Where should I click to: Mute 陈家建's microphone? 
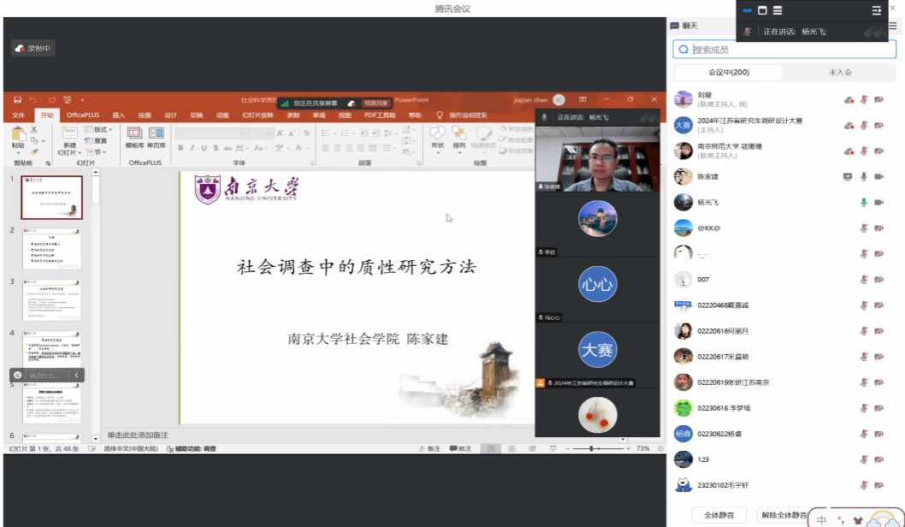tap(864, 176)
